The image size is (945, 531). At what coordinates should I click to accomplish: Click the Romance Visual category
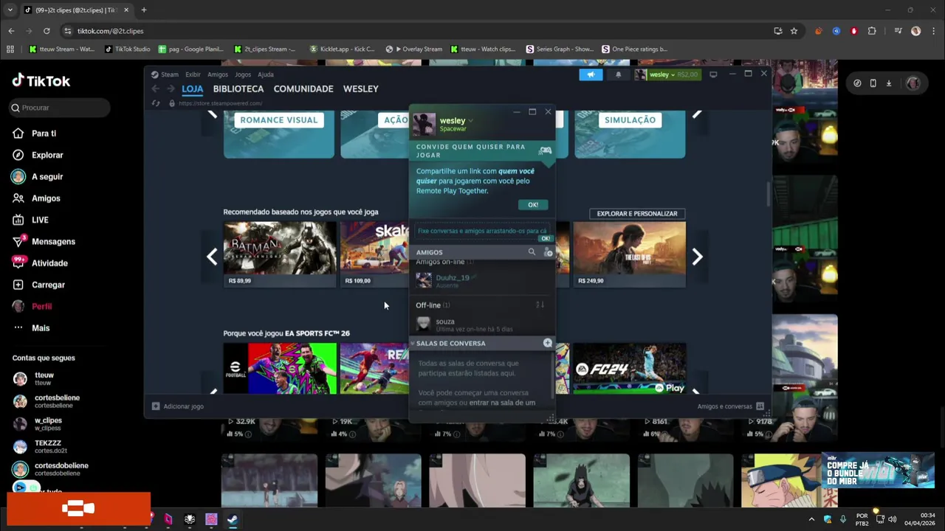[279, 134]
